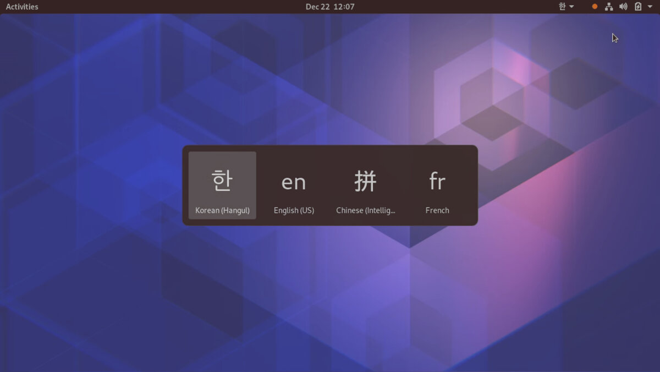Switch to English (US) input source
Viewport: 660px width, 372px height.
pos(294,185)
